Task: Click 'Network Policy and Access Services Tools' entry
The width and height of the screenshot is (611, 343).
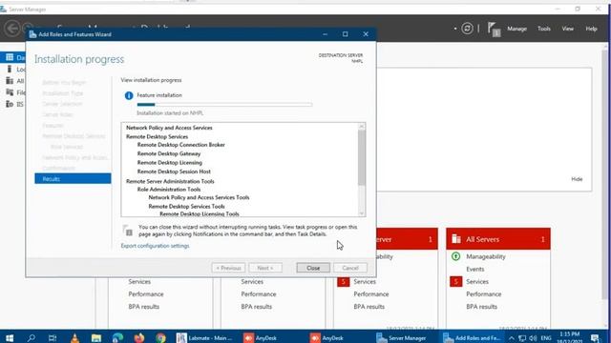Action: tap(199, 197)
